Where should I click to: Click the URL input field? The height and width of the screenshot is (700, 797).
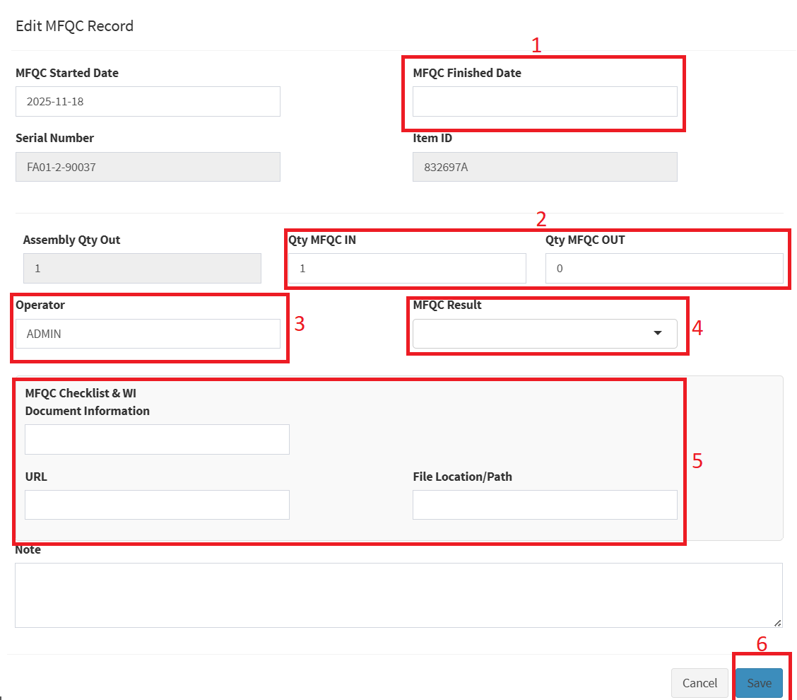pos(157,505)
